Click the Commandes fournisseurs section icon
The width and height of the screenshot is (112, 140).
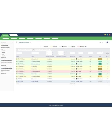tap(1, 68)
